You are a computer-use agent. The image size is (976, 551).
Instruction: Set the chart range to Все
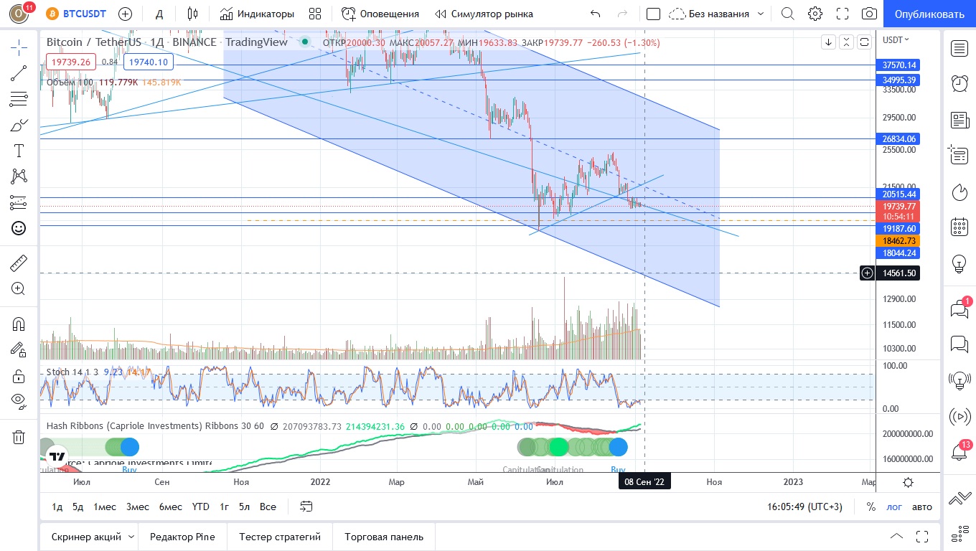268,507
